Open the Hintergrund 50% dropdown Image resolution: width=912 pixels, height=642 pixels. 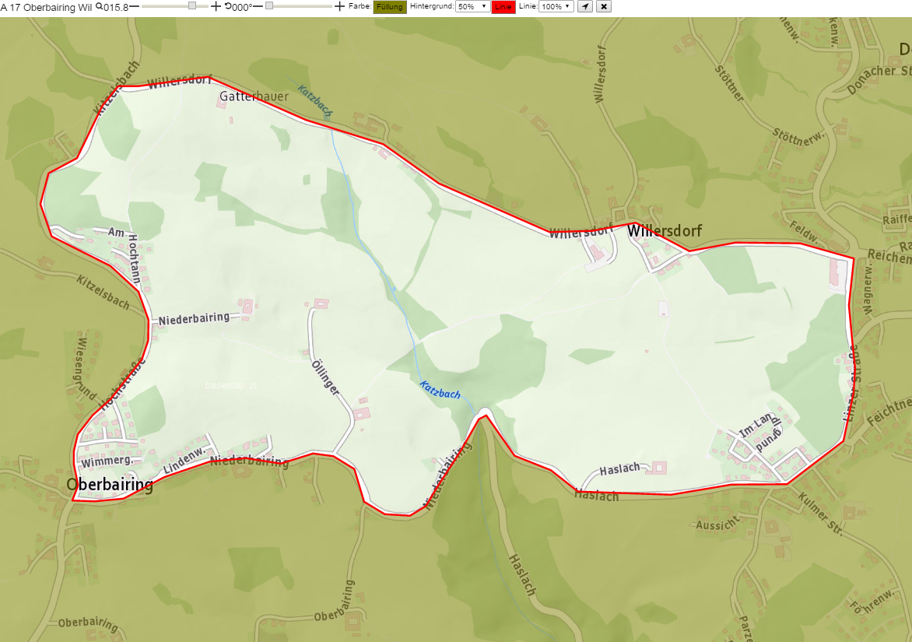tap(472, 6)
